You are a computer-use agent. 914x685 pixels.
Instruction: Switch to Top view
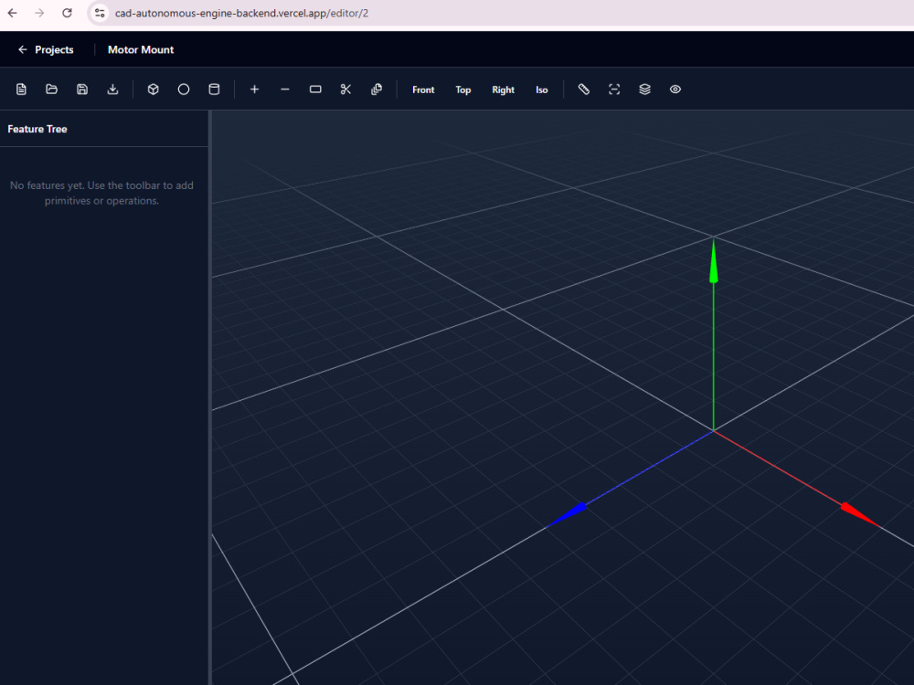pyautogui.click(x=463, y=90)
